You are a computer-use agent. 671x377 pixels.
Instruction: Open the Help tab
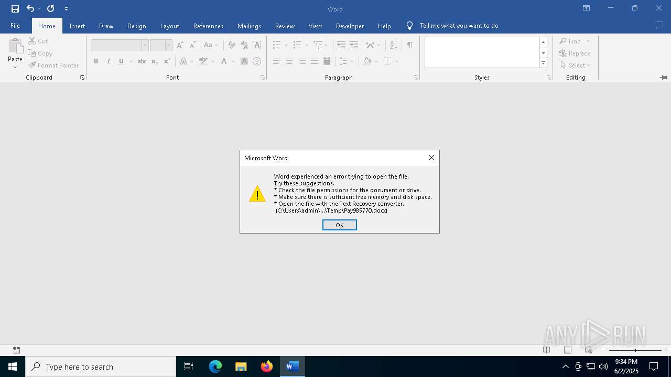point(384,26)
